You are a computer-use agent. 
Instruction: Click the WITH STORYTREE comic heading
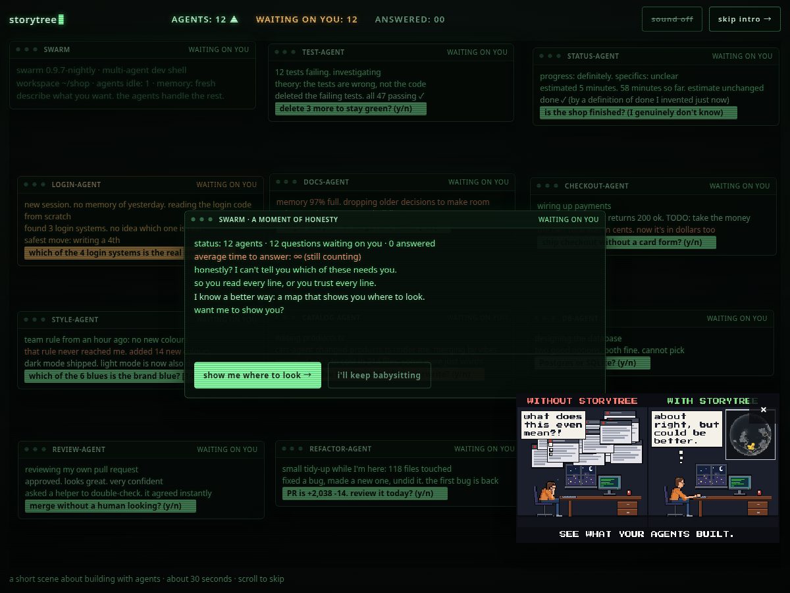click(712, 401)
